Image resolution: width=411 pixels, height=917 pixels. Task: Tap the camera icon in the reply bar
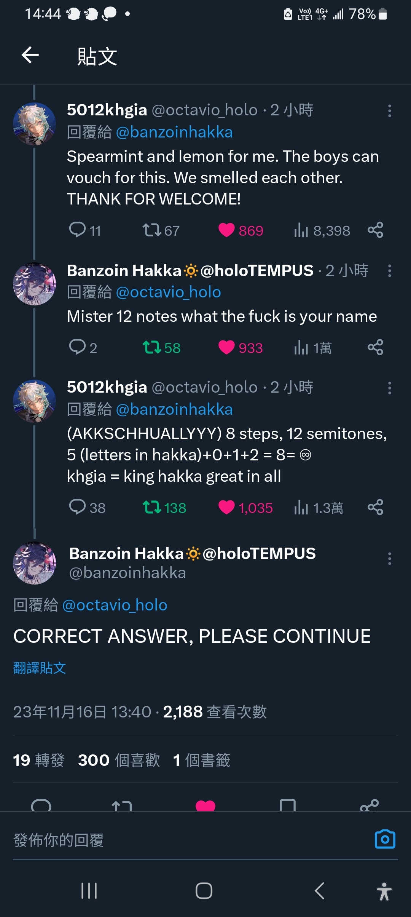point(385,839)
